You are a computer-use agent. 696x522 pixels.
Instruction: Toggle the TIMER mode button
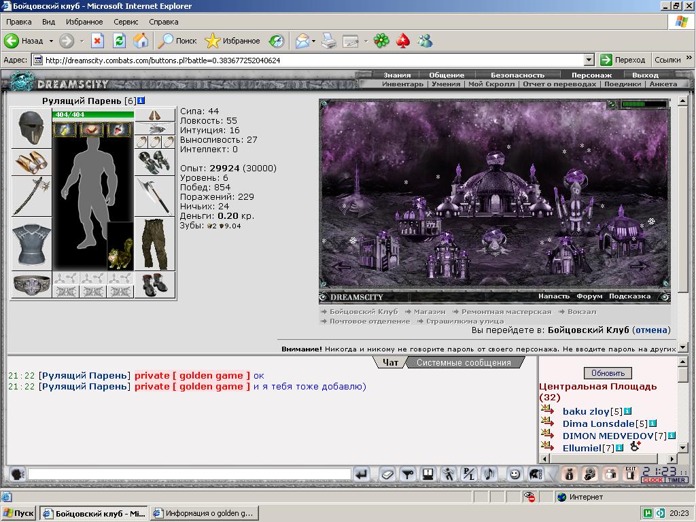(676, 480)
